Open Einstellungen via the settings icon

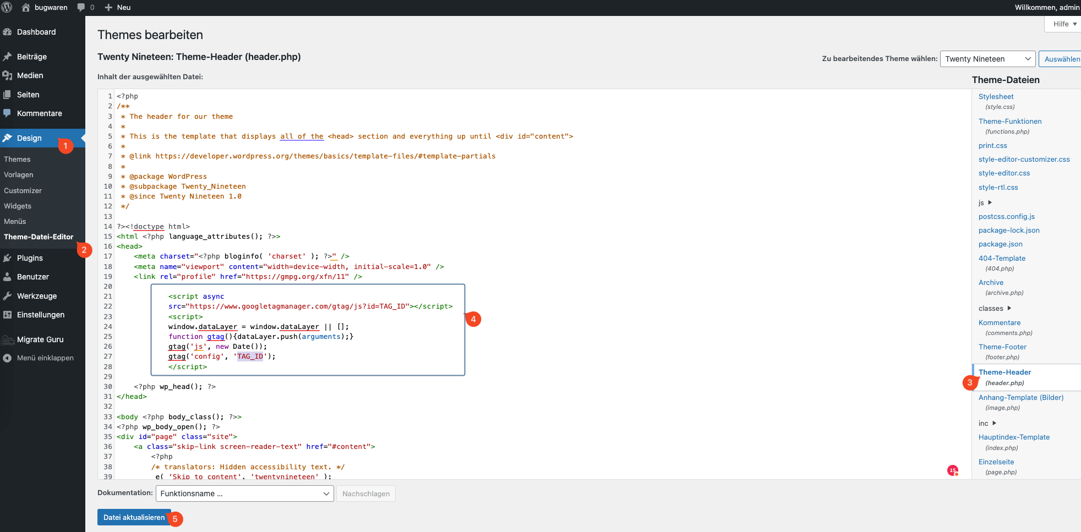coord(8,314)
